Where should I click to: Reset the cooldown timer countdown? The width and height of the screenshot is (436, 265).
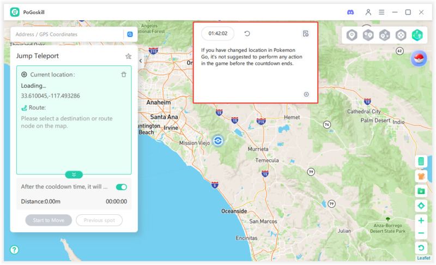[x=247, y=34]
